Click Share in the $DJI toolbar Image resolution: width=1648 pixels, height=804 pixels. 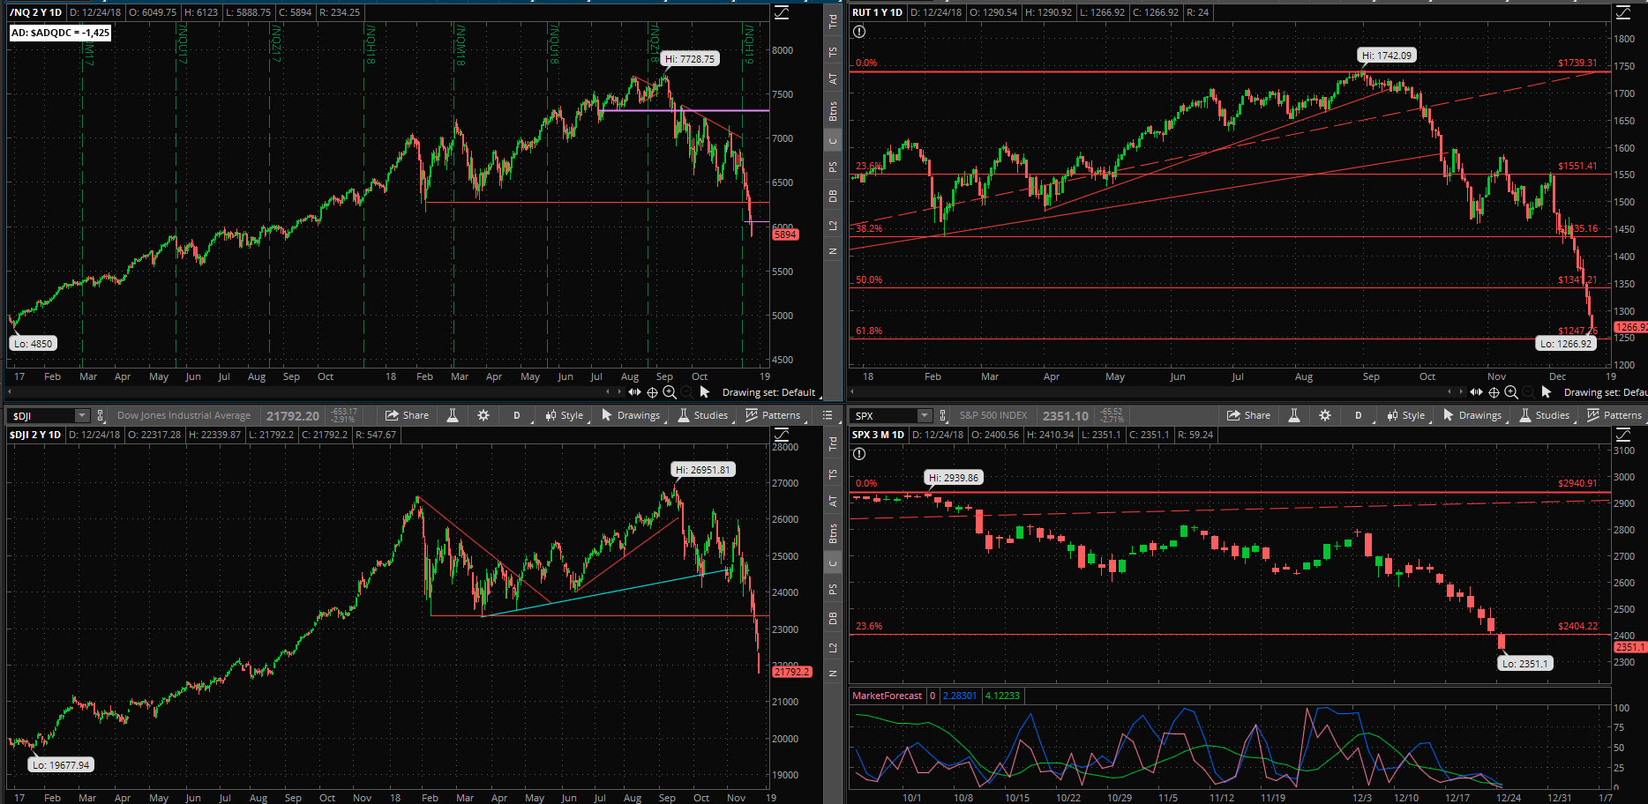[x=408, y=415]
